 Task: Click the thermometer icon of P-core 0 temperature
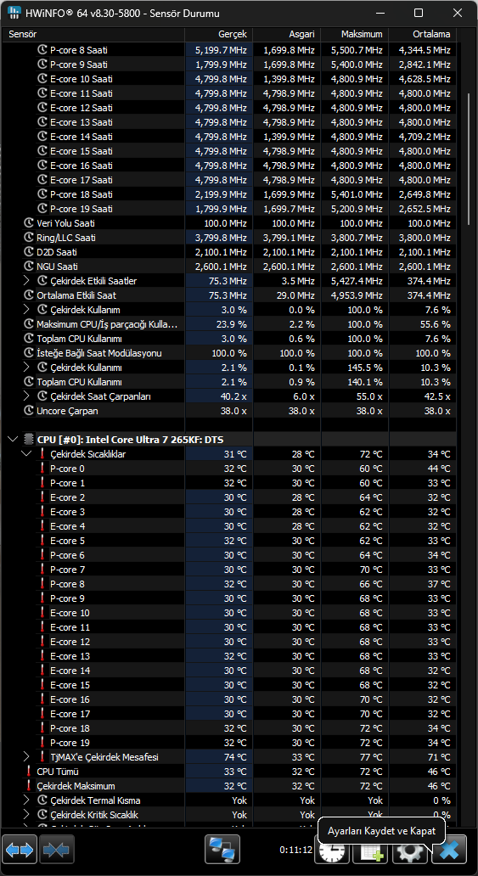tap(42, 469)
